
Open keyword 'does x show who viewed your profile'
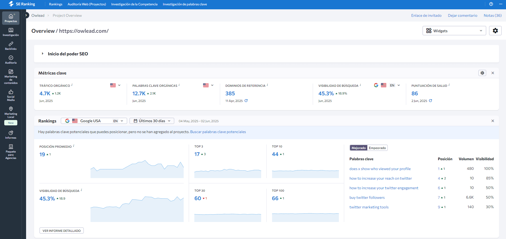point(380,169)
